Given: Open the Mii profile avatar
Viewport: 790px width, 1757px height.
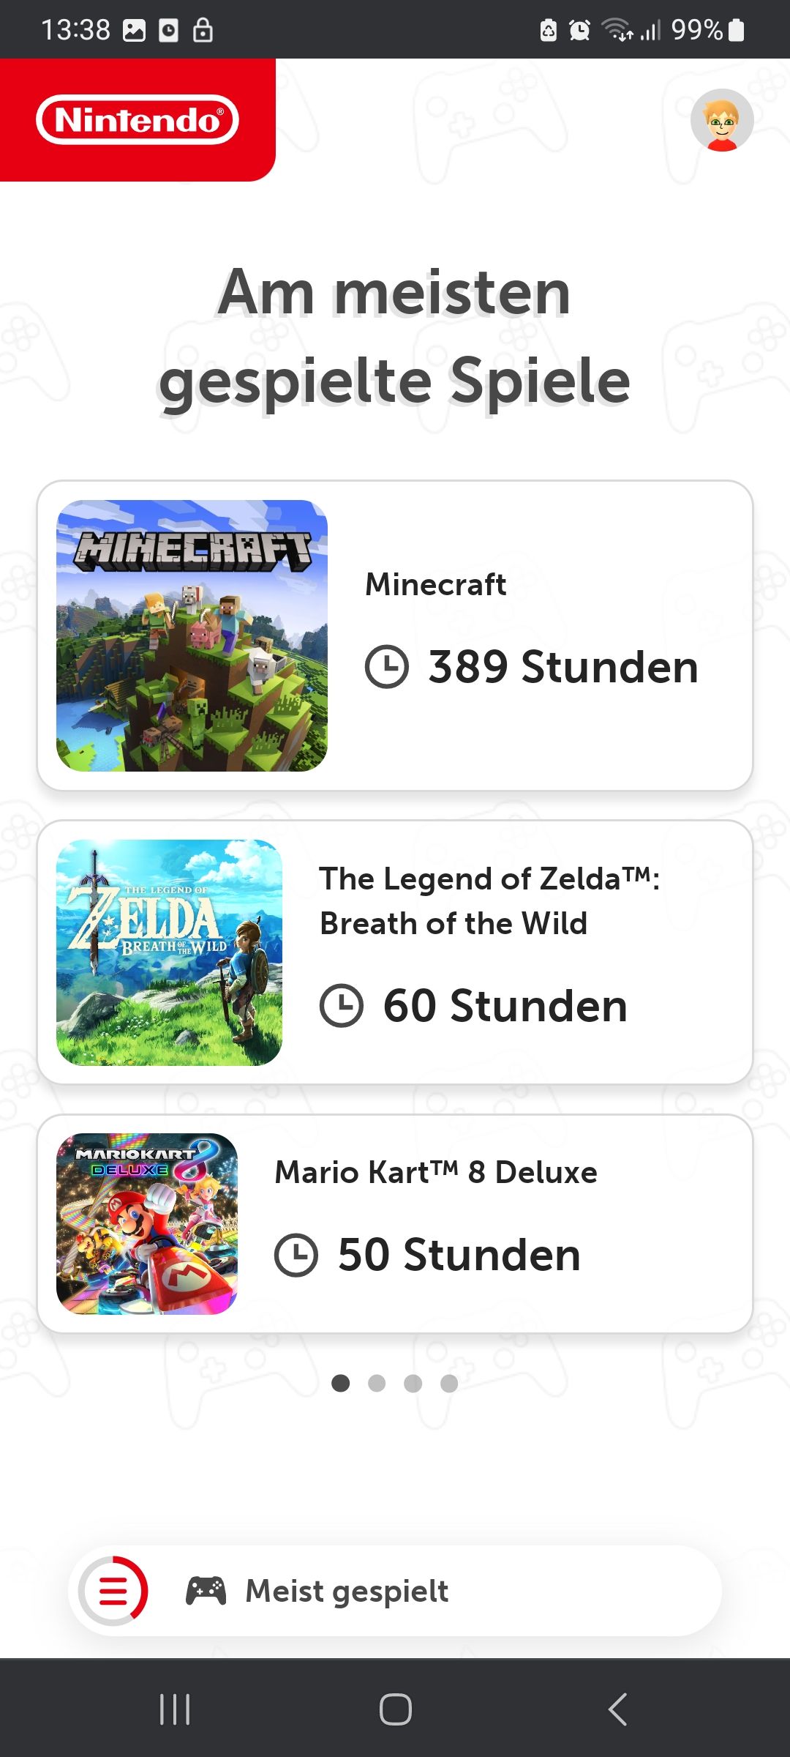Looking at the screenshot, I should point(722,121).
